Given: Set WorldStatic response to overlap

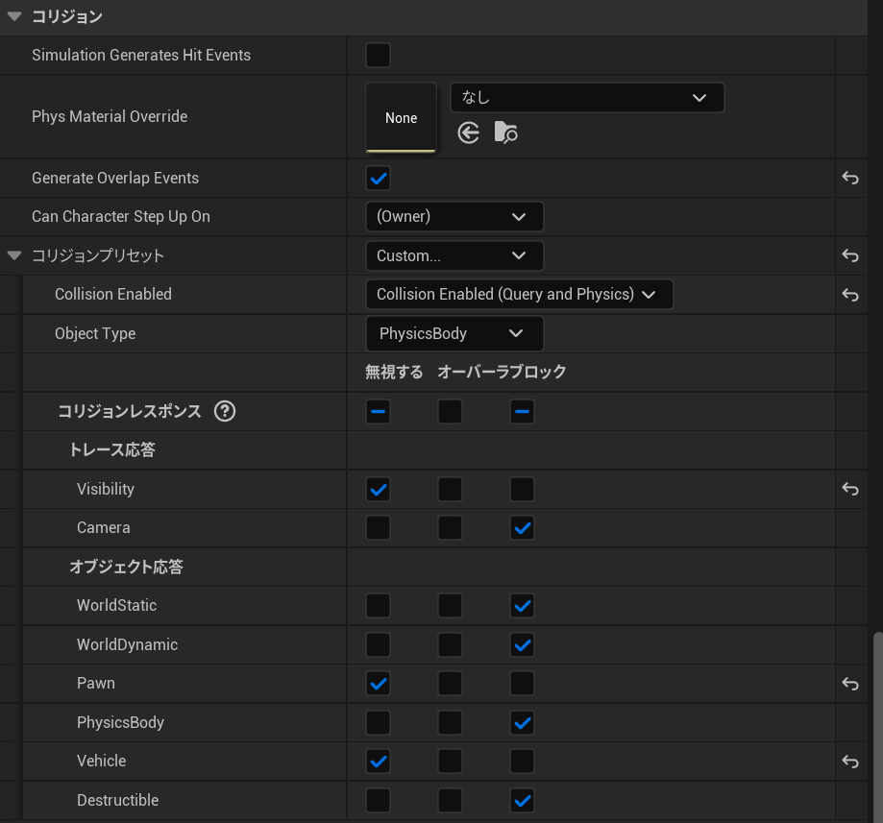Looking at the screenshot, I should 450,606.
